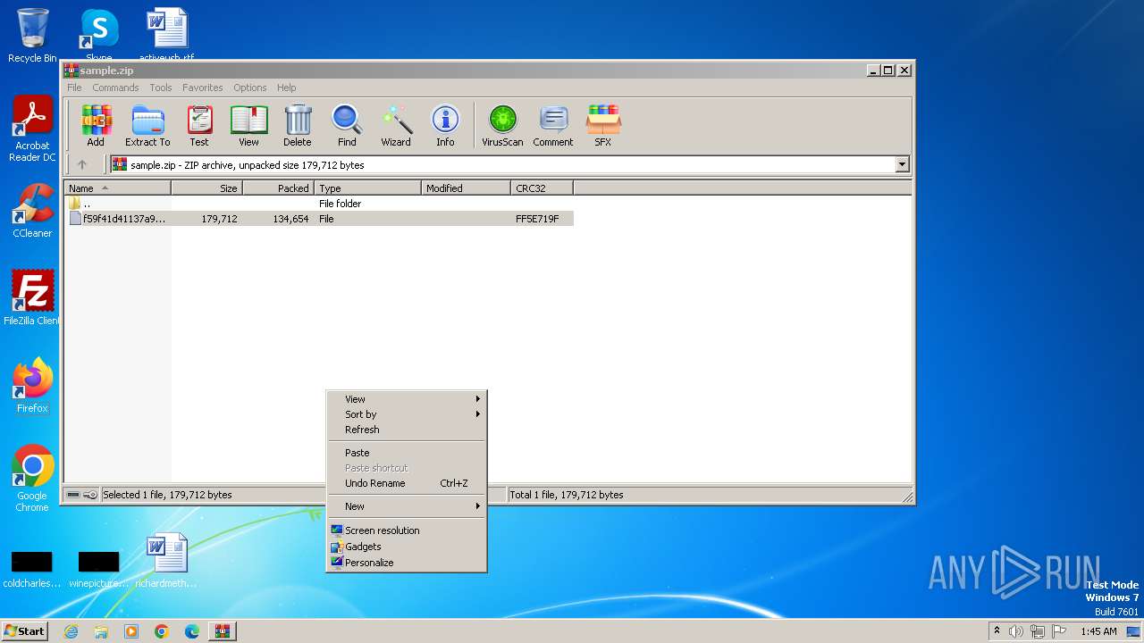Expand the New submenu
1144x643 pixels.
click(406, 506)
